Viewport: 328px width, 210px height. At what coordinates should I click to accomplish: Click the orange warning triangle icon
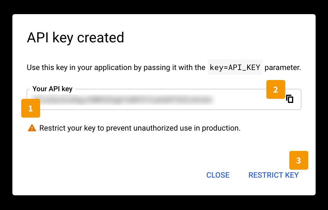[32, 128]
